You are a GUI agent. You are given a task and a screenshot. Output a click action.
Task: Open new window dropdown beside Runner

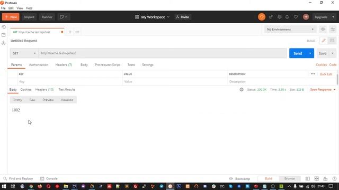pyautogui.click(x=64, y=17)
